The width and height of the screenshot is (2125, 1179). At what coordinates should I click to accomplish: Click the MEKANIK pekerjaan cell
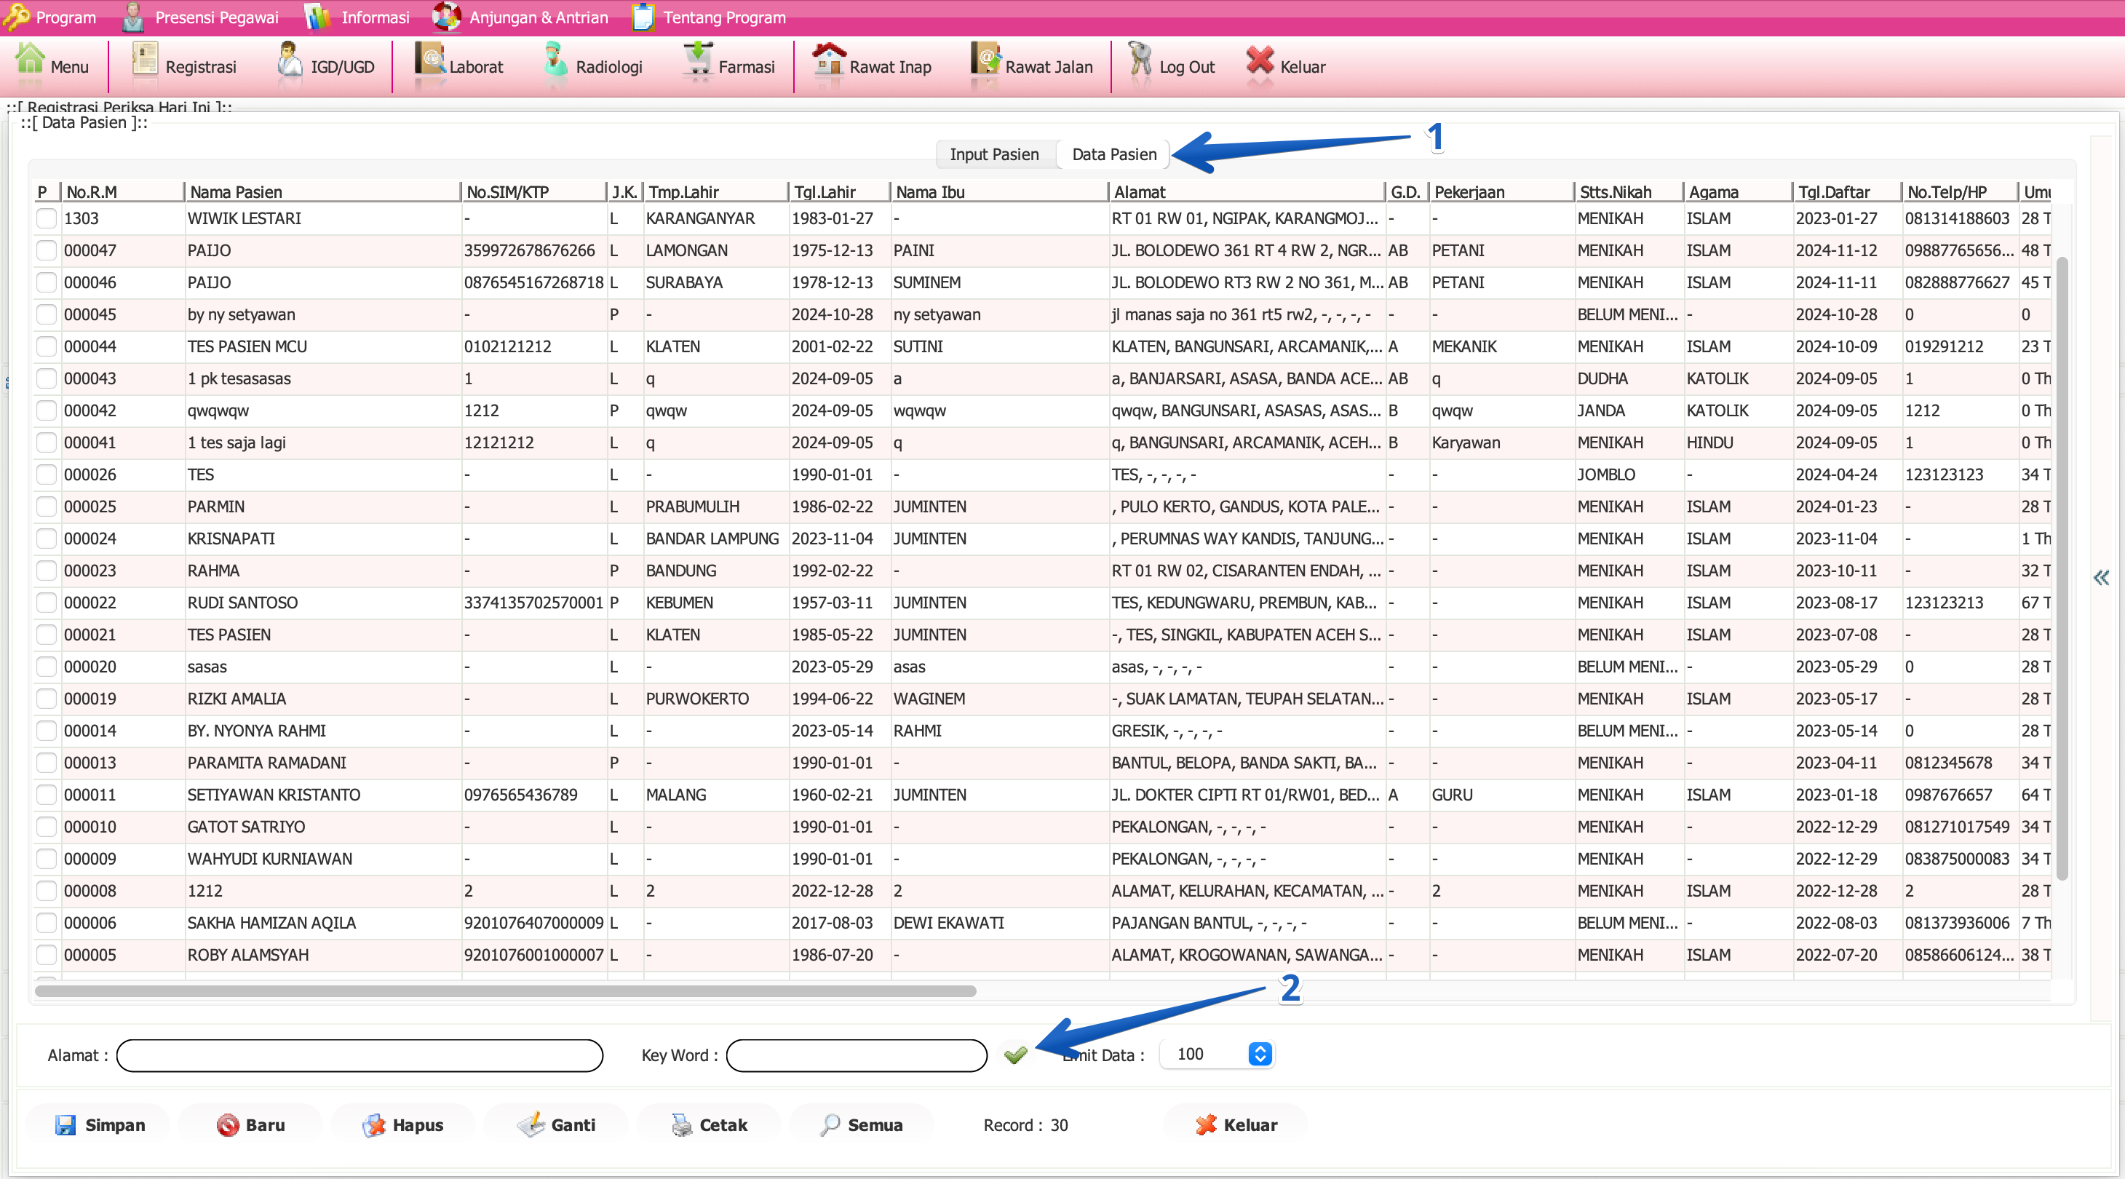click(x=1501, y=346)
